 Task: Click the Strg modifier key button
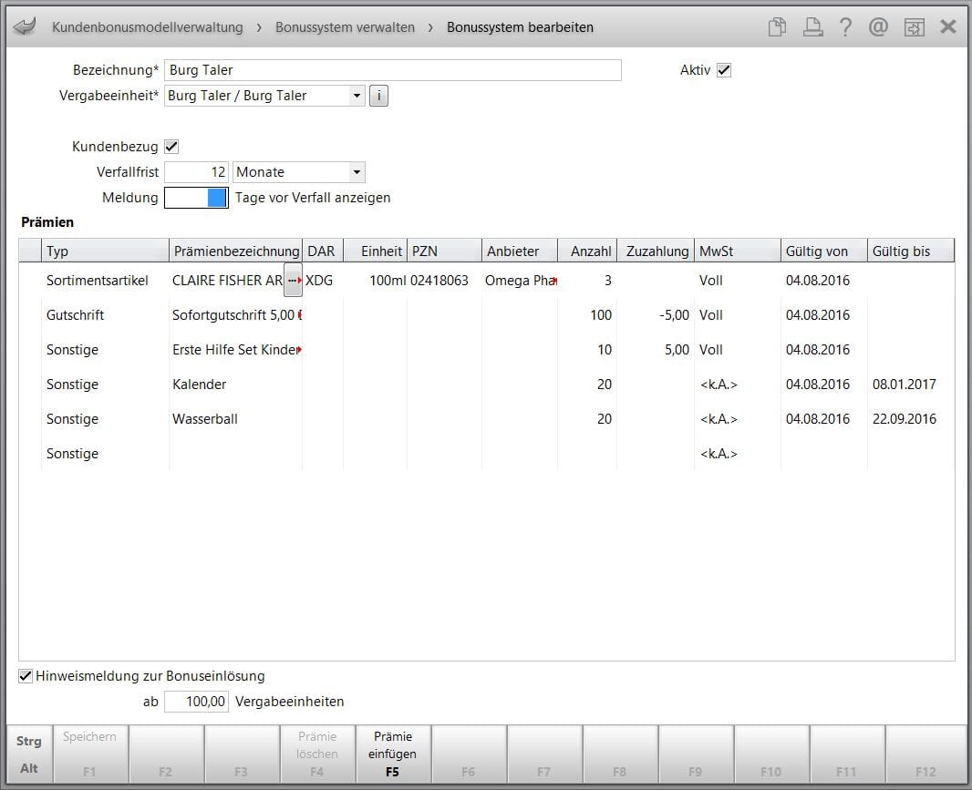pos(28,741)
